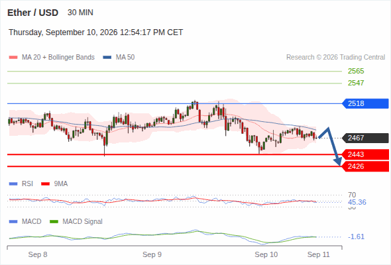Click the Sep 9 date axis label
This screenshot has height=265, width=391.
(x=152, y=254)
